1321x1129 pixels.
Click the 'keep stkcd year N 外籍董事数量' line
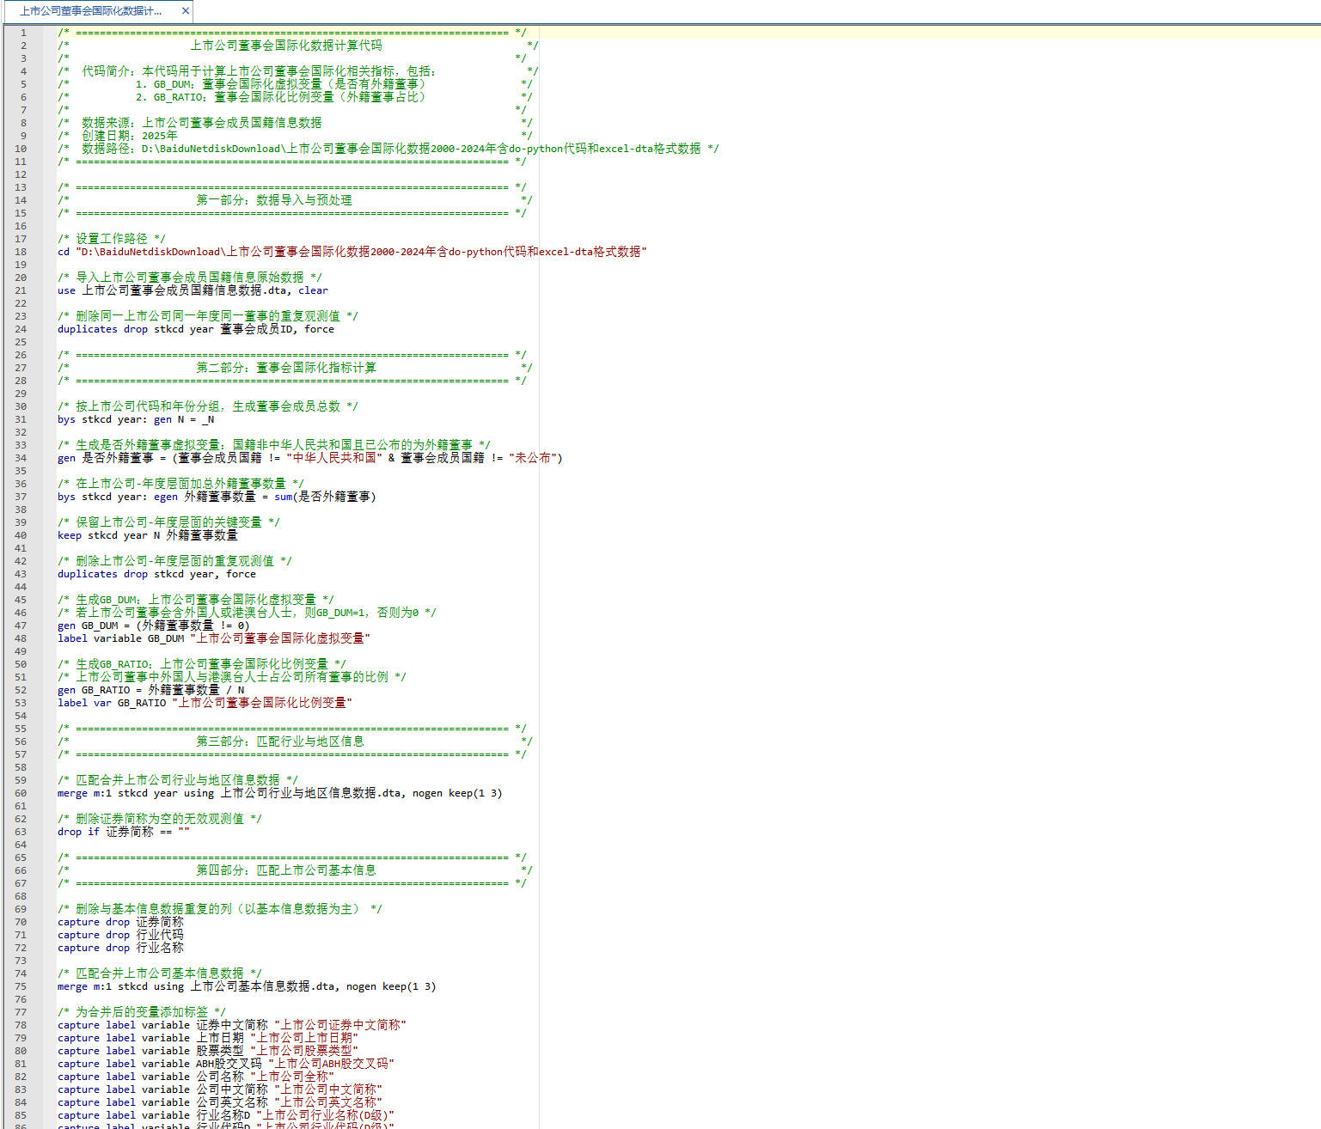coord(147,535)
